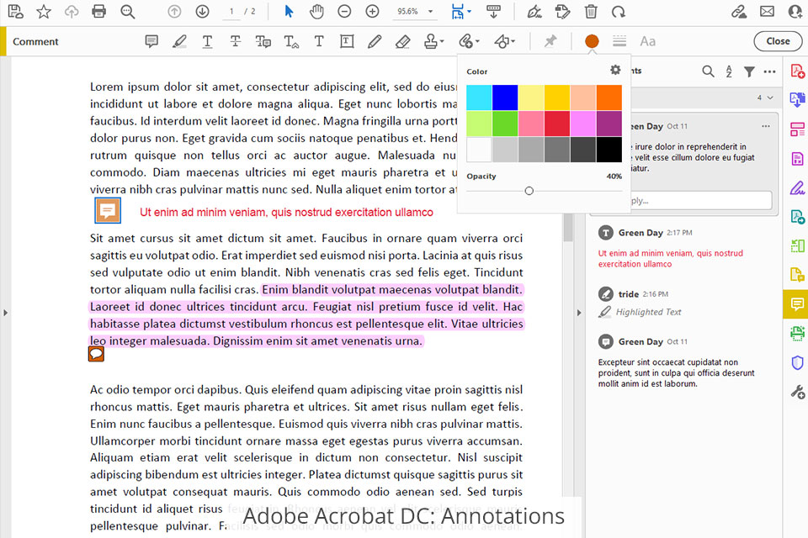Share via the link icon
The width and height of the screenshot is (808, 538).
coord(739,11)
